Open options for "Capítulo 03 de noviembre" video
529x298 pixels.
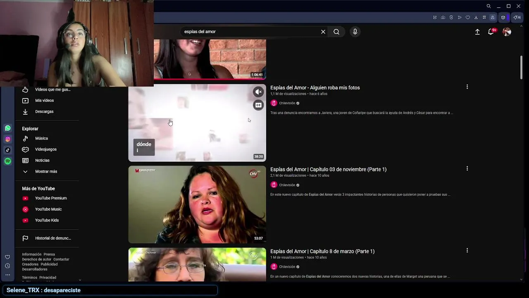(467, 168)
